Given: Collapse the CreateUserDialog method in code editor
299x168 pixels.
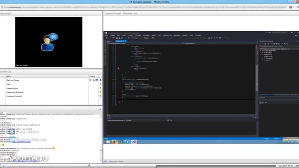Looking at the screenshot, I should click(115, 79).
